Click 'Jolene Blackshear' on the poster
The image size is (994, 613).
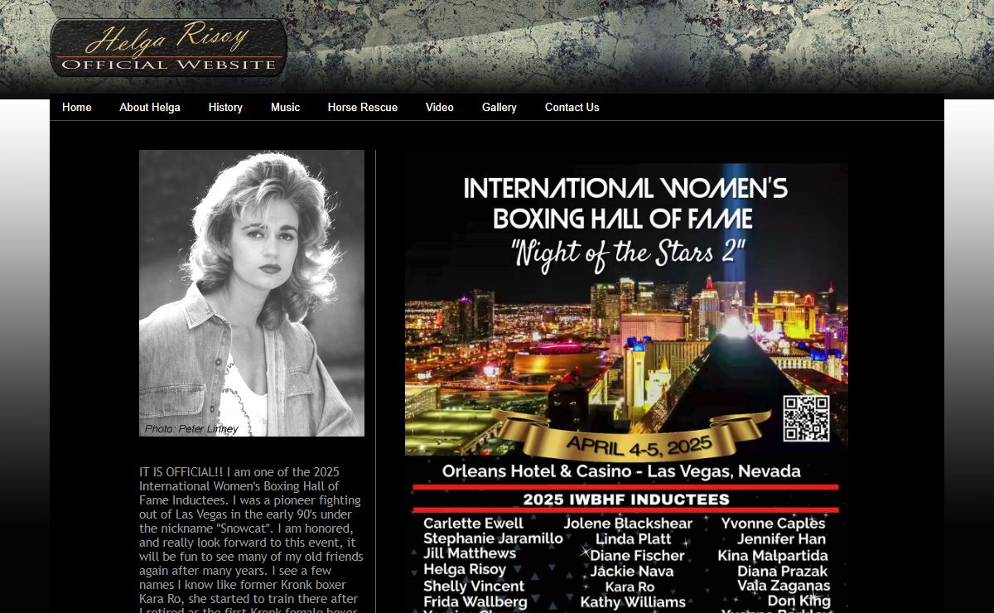628,524
